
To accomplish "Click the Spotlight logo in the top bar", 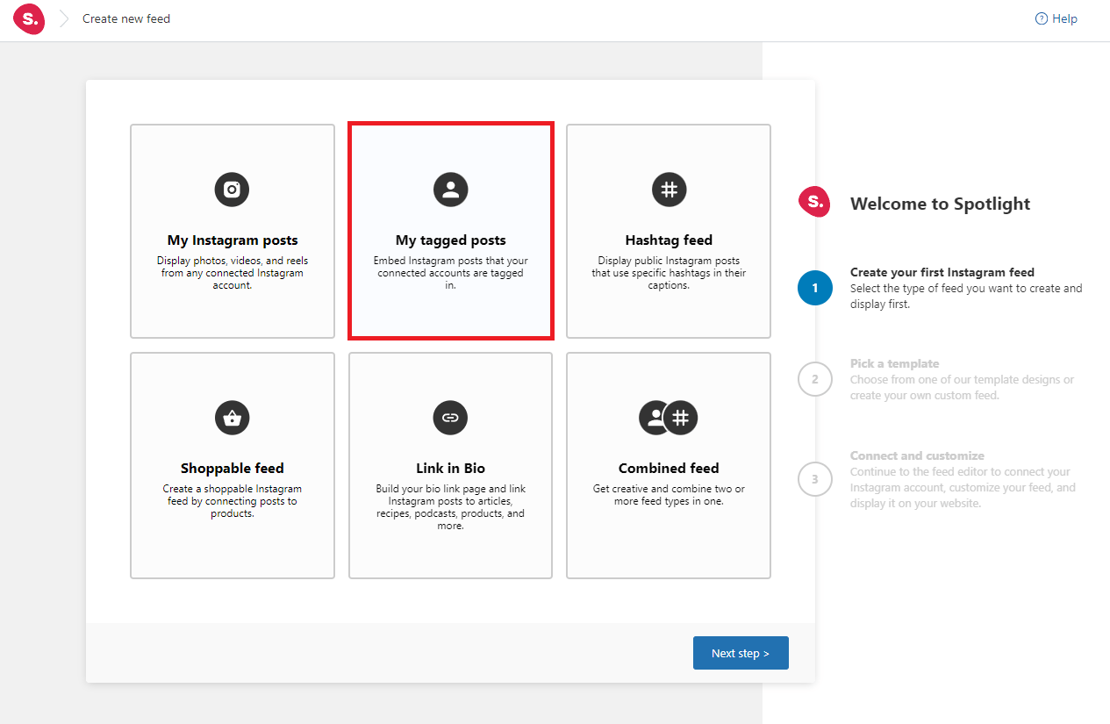I will 29,18.
